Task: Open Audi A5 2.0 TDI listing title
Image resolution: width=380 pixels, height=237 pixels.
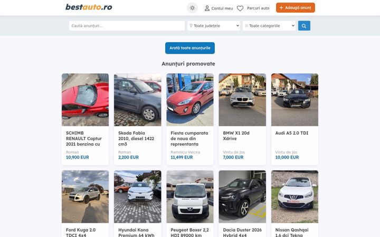Action: coord(292,133)
